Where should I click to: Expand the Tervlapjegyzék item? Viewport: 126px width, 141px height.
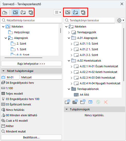(69, 32)
